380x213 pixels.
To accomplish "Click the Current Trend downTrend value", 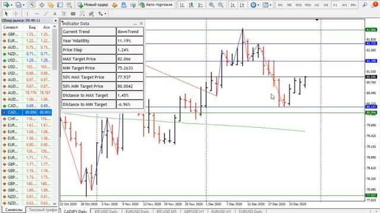I will coord(130,31).
